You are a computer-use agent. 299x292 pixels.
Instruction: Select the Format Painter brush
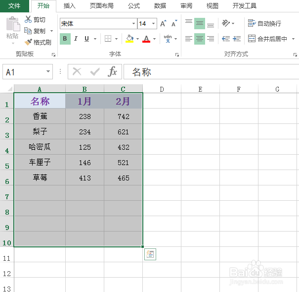[x=28, y=42]
